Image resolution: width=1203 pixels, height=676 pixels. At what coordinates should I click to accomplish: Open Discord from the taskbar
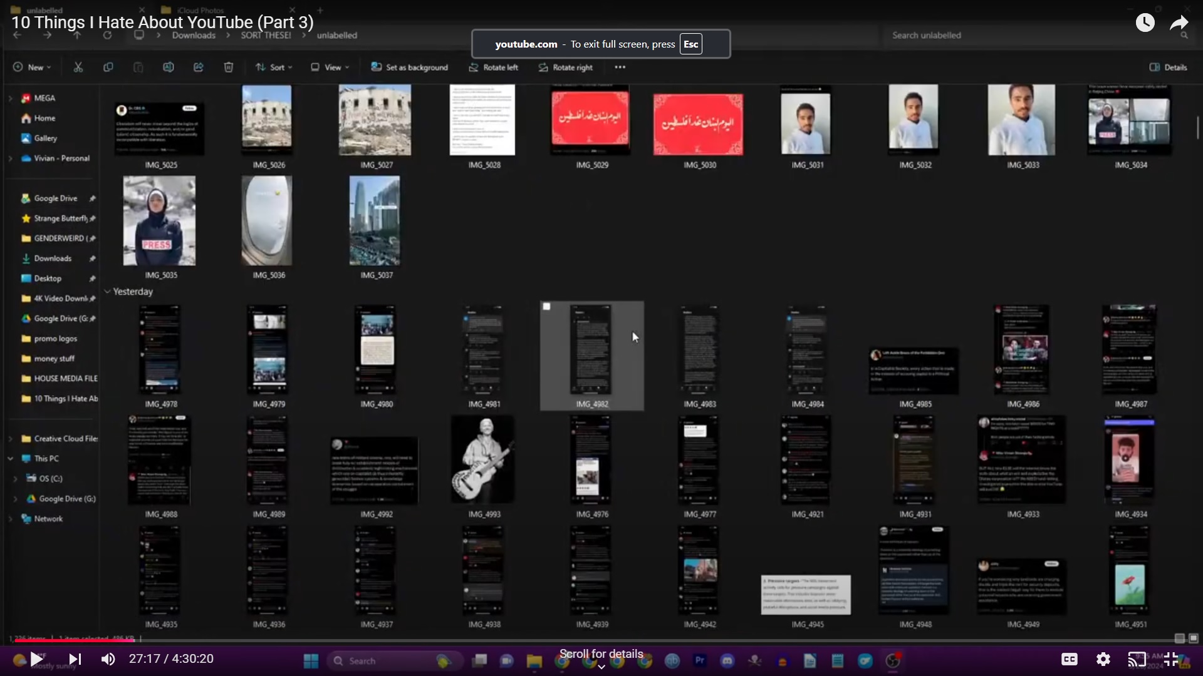727,660
